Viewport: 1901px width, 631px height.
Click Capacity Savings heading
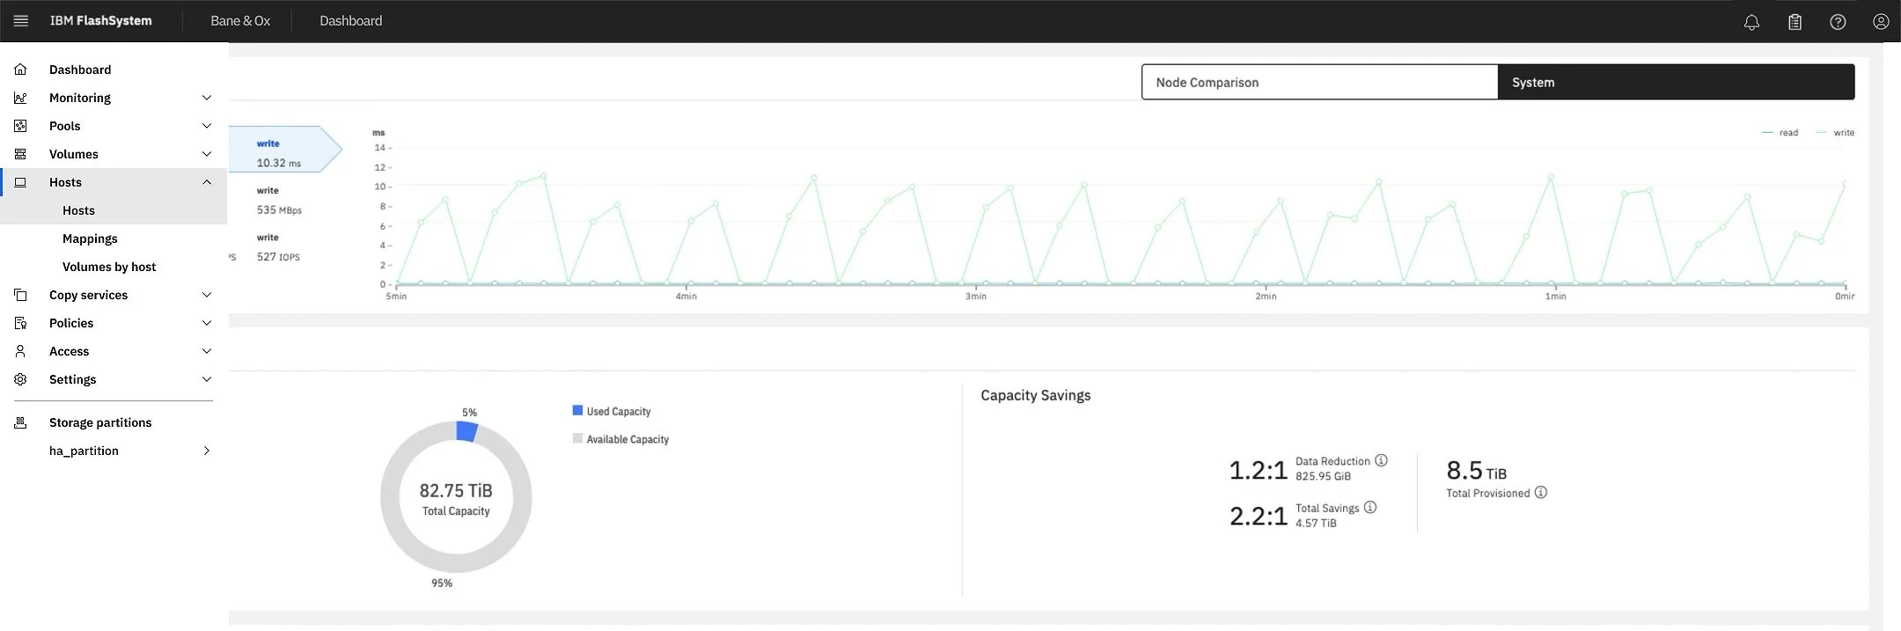1035,395
